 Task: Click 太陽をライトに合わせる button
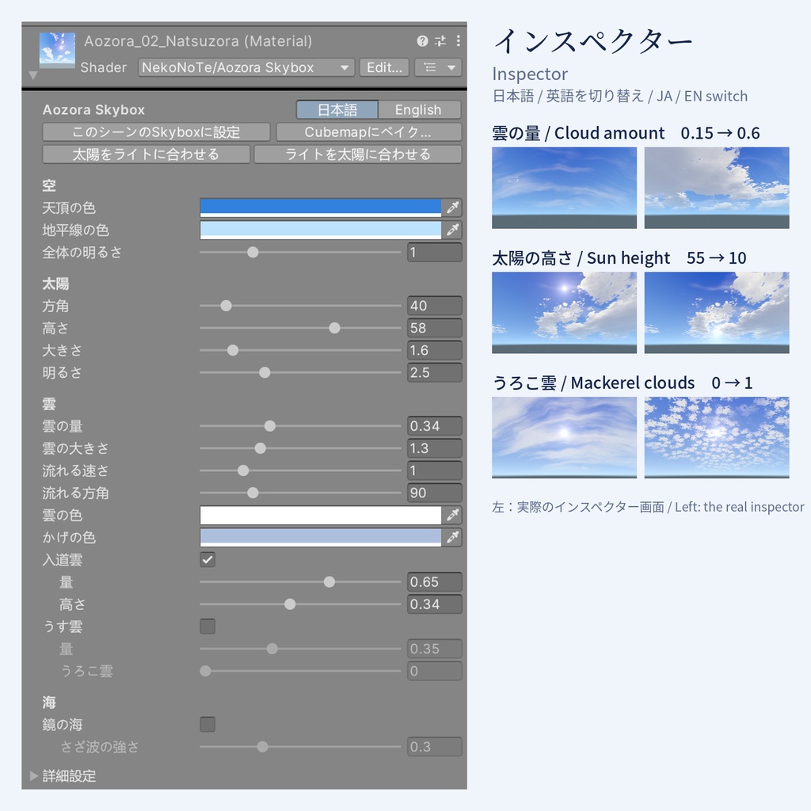147,154
